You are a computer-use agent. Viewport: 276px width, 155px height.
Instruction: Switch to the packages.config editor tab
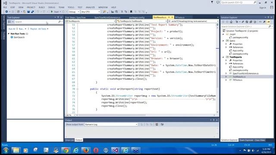137,17
